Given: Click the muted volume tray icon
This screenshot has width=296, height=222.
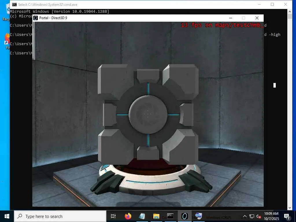Looking at the screenshot, I should [258, 216].
